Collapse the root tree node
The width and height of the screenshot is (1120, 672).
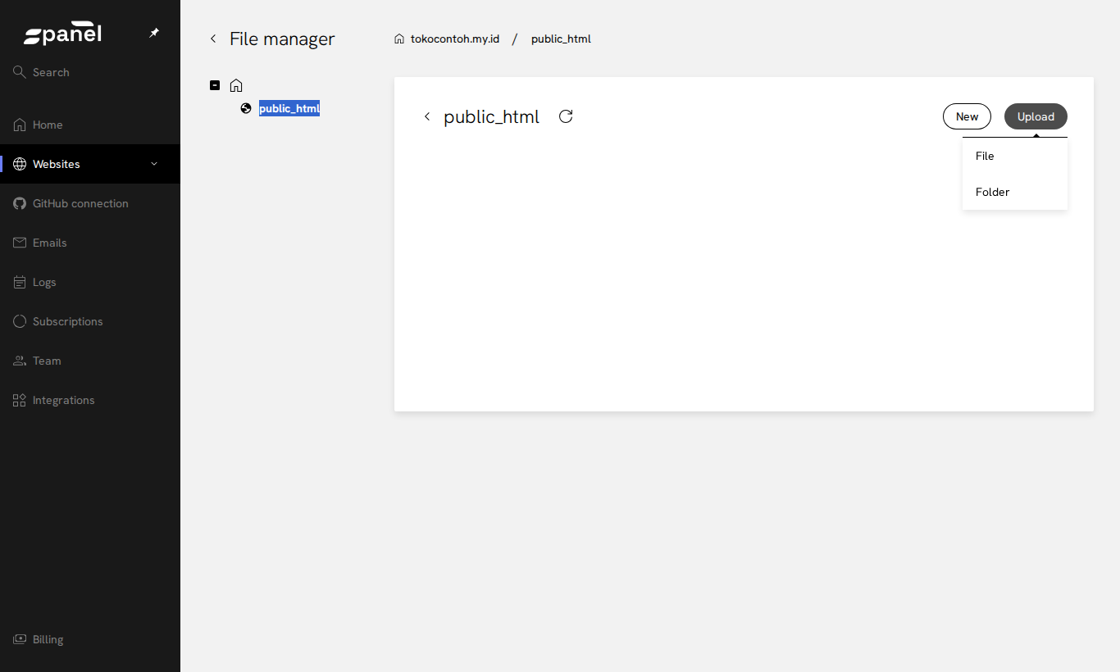tap(215, 85)
